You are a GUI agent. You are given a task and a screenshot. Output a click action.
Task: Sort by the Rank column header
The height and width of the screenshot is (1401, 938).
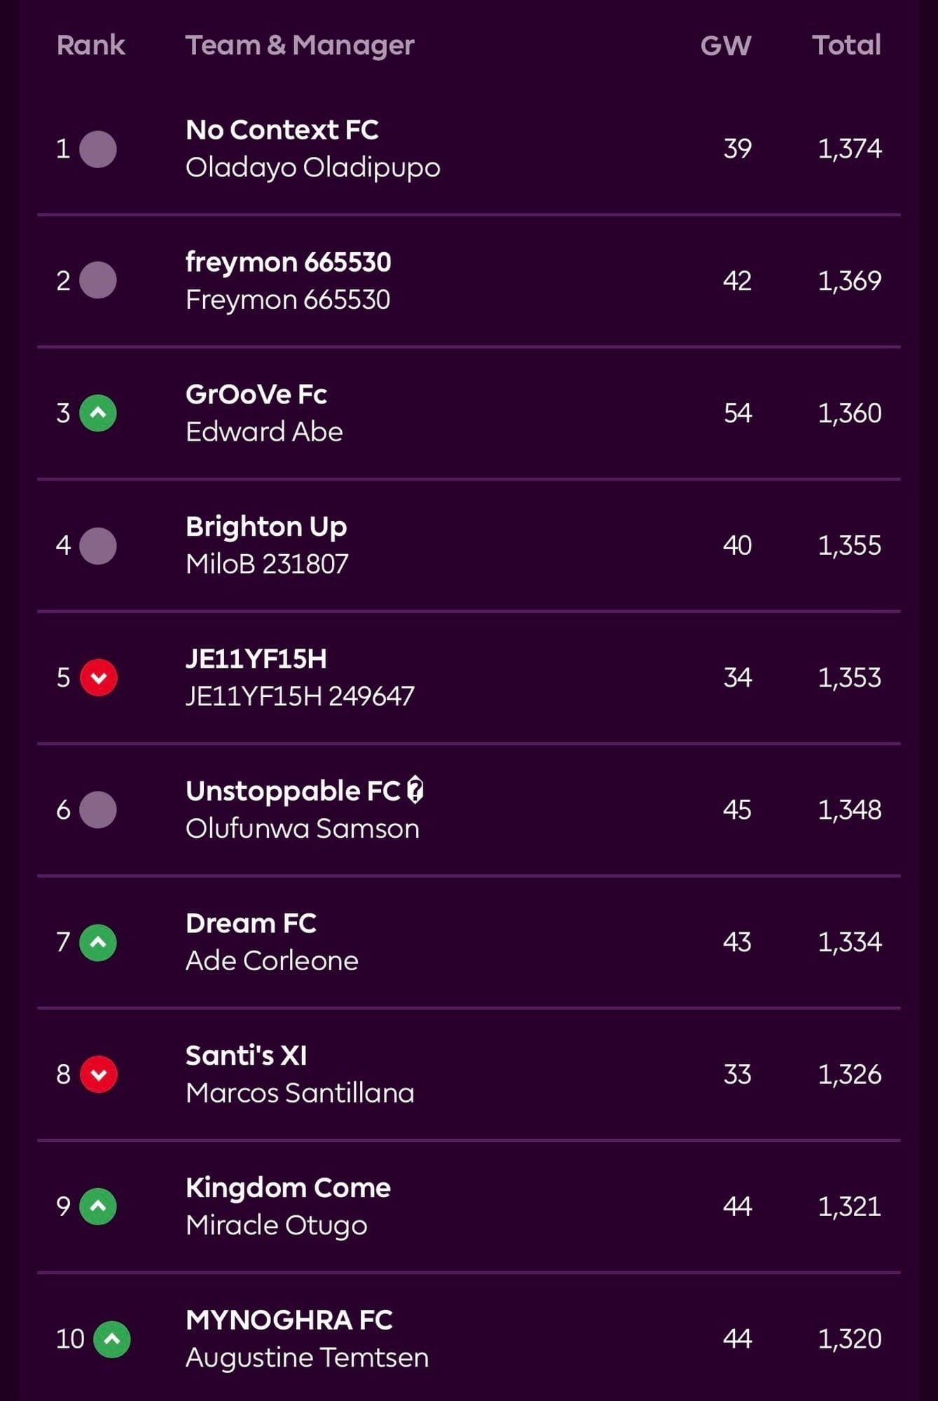[90, 45]
